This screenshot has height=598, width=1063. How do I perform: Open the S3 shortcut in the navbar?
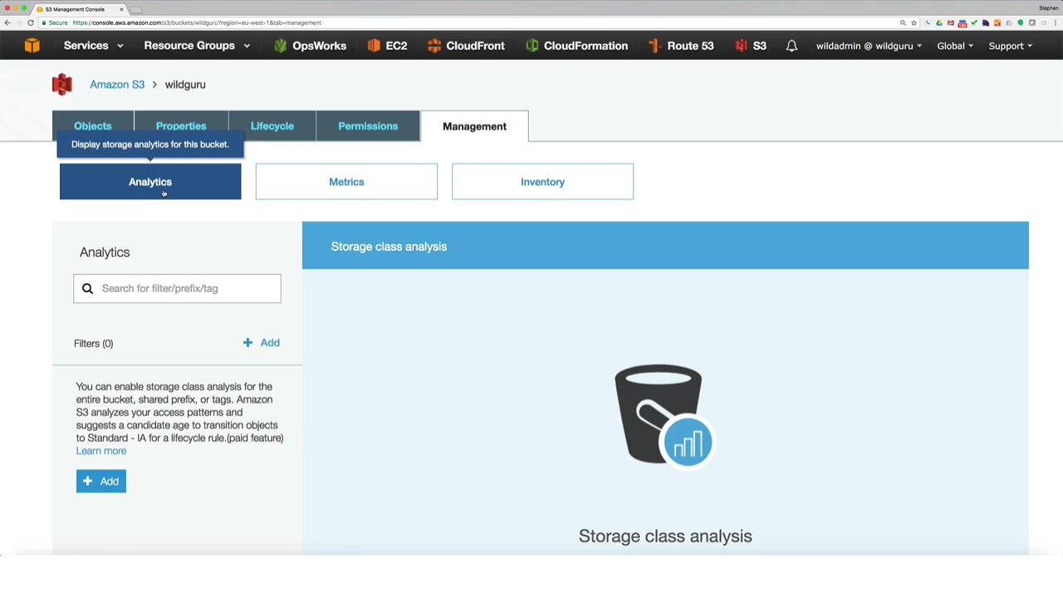[x=751, y=46]
